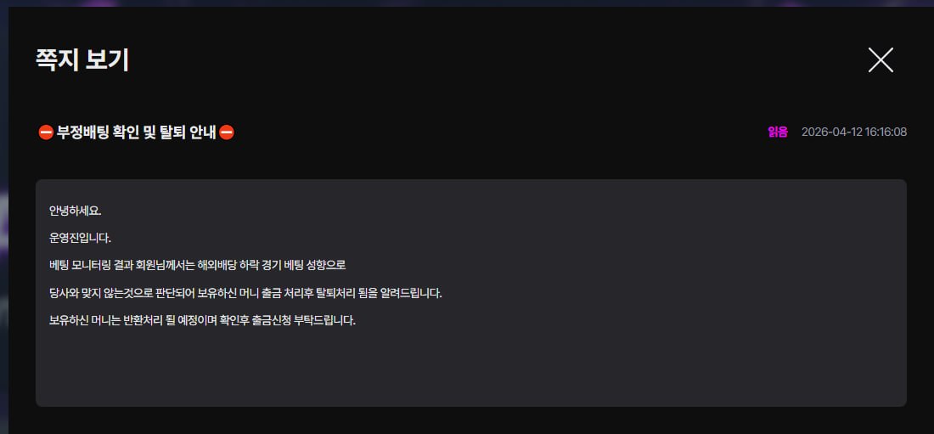Click the line about 탈퇴처리 됨을 알려드립니다
Viewport: 934px width, 434px height.
[x=245, y=293]
